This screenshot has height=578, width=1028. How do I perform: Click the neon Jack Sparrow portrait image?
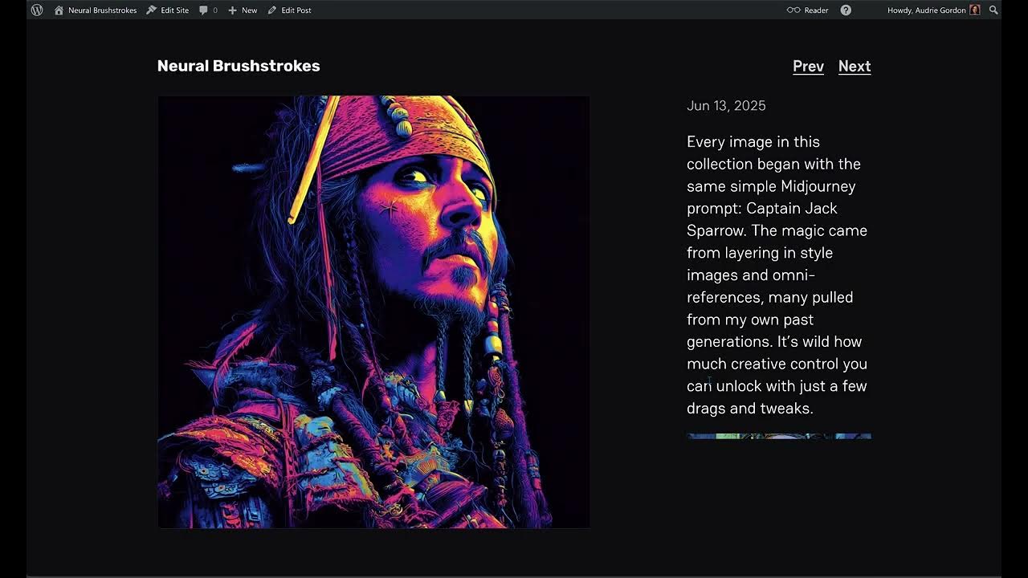pyautogui.click(x=373, y=312)
